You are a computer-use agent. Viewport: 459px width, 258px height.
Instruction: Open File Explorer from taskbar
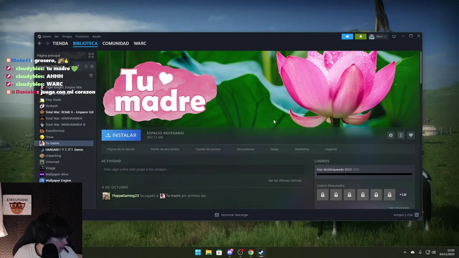(x=209, y=252)
